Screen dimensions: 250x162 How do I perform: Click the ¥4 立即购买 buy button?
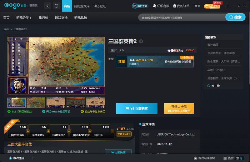[137, 109]
